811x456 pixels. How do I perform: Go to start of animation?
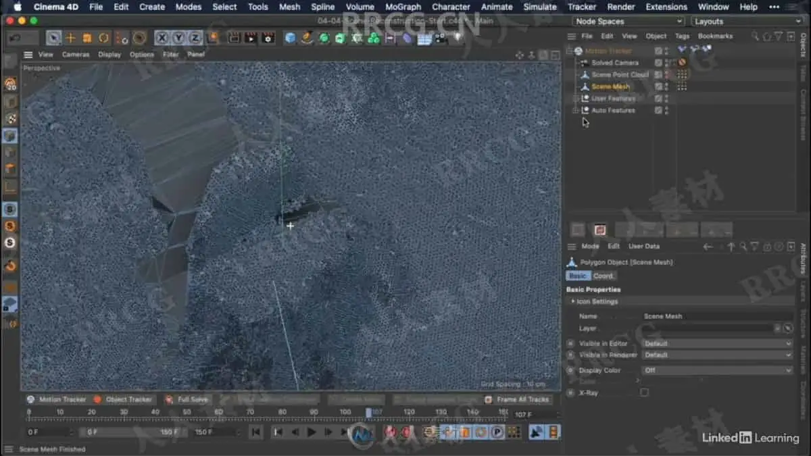256,432
